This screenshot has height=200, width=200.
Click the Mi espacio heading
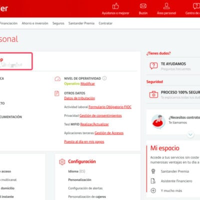(165, 148)
